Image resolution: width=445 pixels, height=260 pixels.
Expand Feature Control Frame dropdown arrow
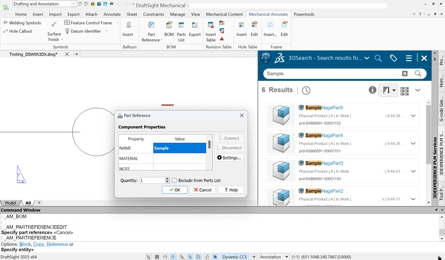point(117,23)
